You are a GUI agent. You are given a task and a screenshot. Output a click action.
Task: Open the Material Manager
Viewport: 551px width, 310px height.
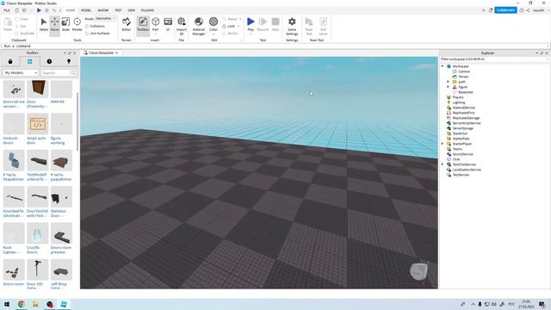(x=199, y=25)
